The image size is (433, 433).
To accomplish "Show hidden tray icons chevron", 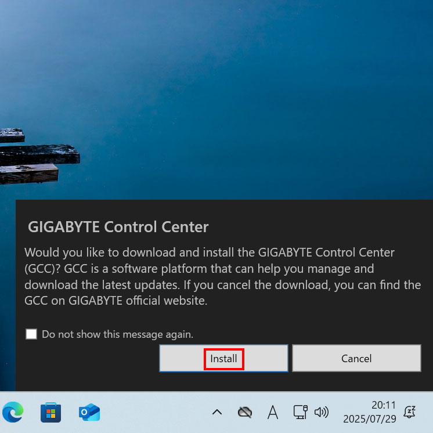I will [x=217, y=412].
